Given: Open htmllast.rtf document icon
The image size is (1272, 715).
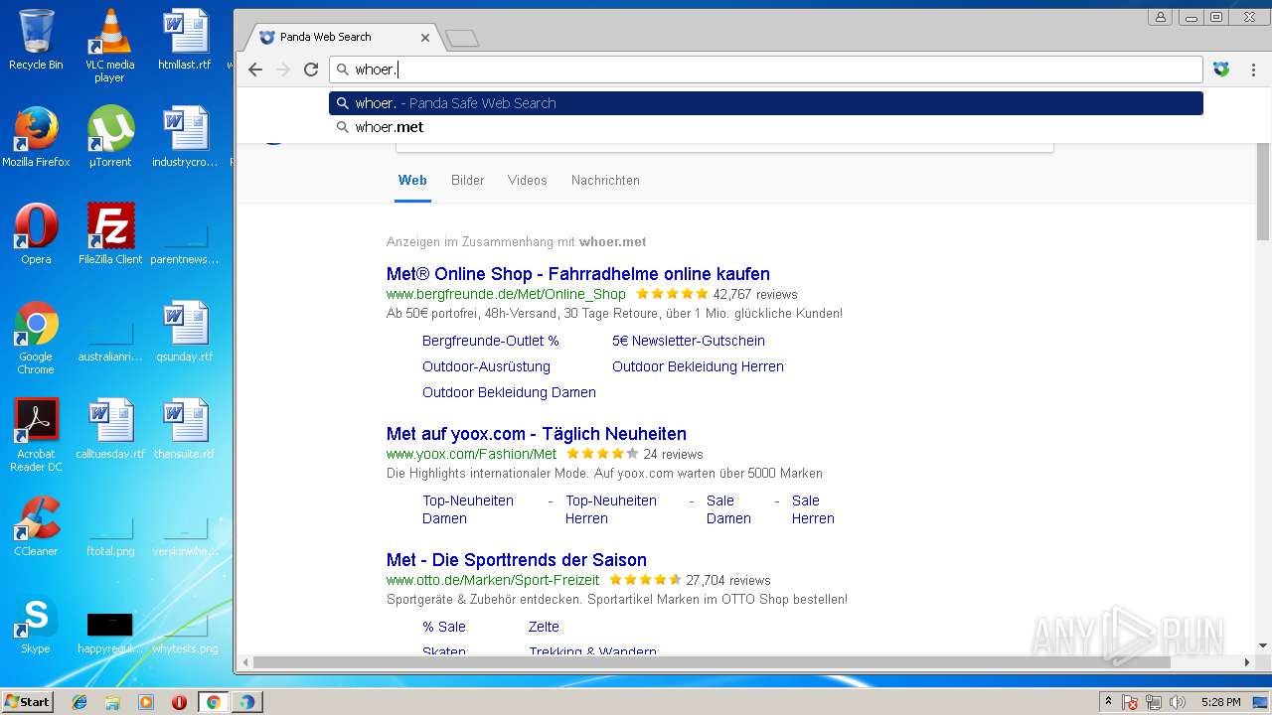Looking at the screenshot, I should coord(185,41).
